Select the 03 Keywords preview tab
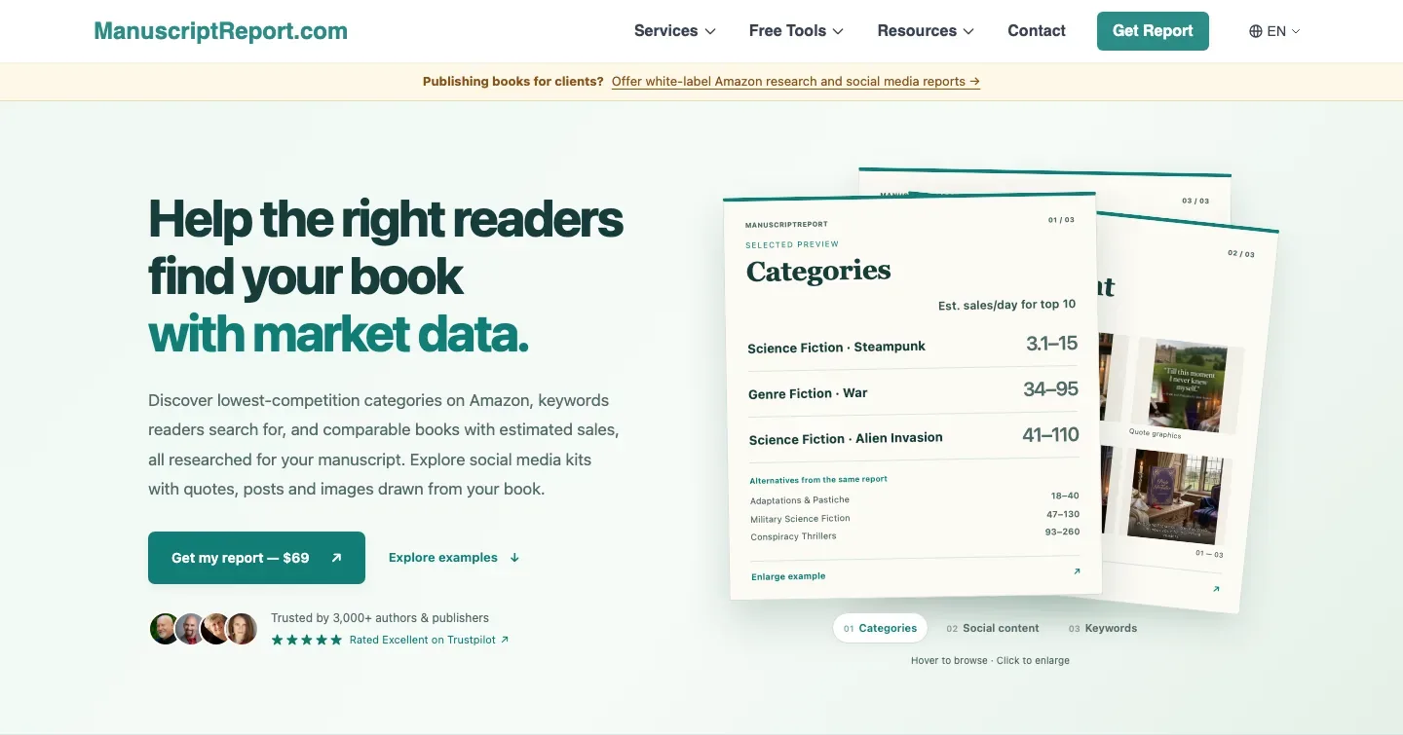Screen dimensions: 1403x735 (x=1102, y=628)
